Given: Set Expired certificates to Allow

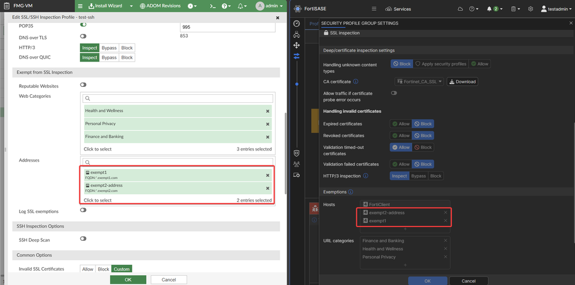Looking at the screenshot, I should coord(401,124).
